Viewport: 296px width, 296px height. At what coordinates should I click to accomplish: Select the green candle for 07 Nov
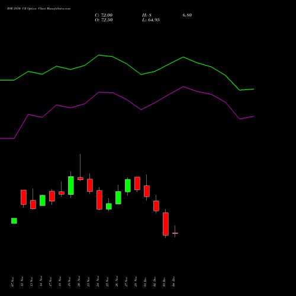pos(14,221)
